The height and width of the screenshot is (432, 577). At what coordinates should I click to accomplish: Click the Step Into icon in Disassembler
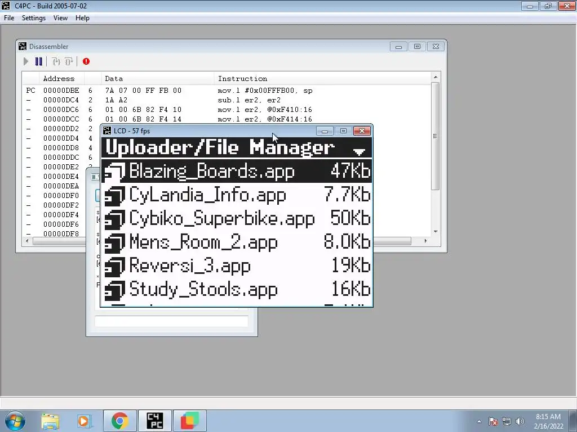(56, 61)
